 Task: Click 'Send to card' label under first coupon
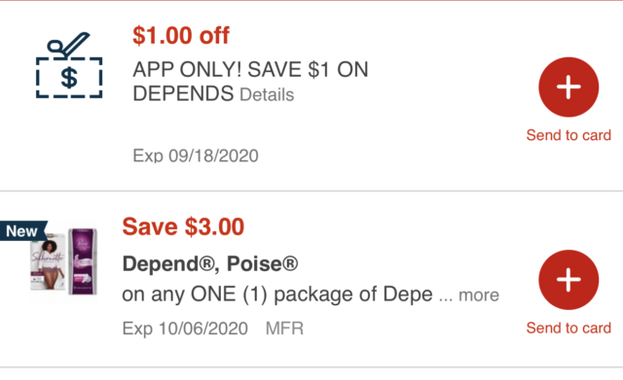point(568,135)
